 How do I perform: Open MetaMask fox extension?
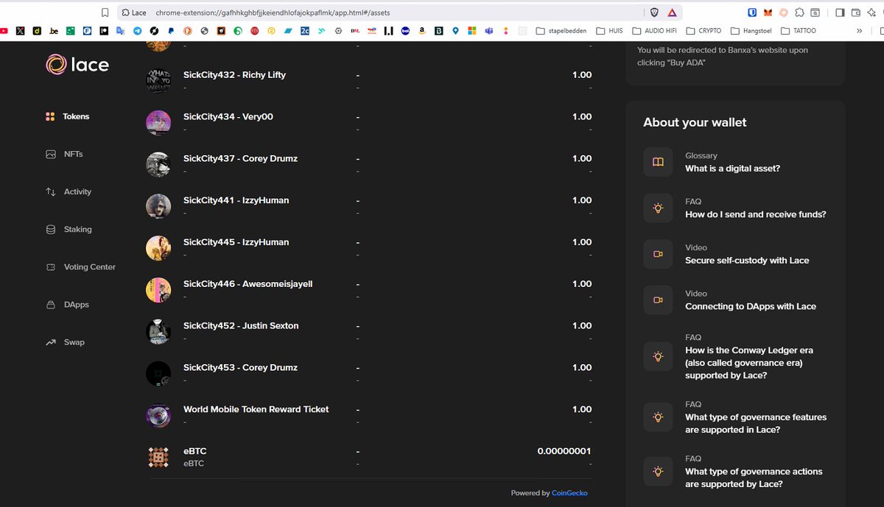768,13
